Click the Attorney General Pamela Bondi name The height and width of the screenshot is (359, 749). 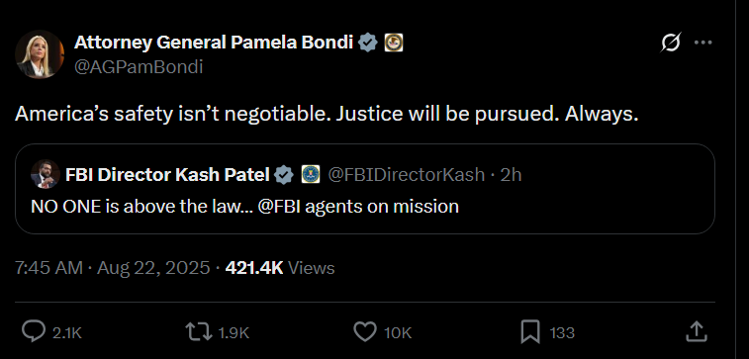(x=214, y=43)
